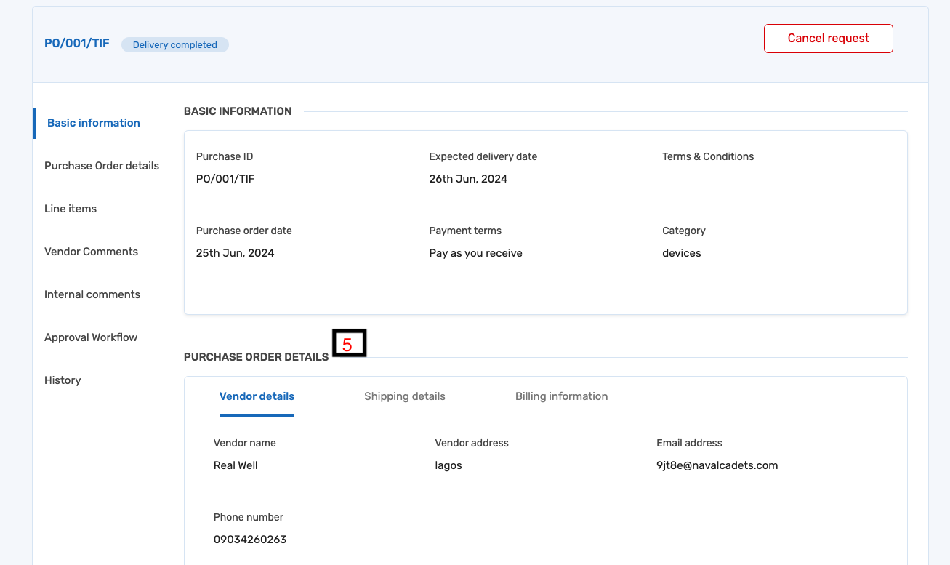Screen dimensions: 950x565
Task: Open the Vendor Comments section
Action: (91, 252)
